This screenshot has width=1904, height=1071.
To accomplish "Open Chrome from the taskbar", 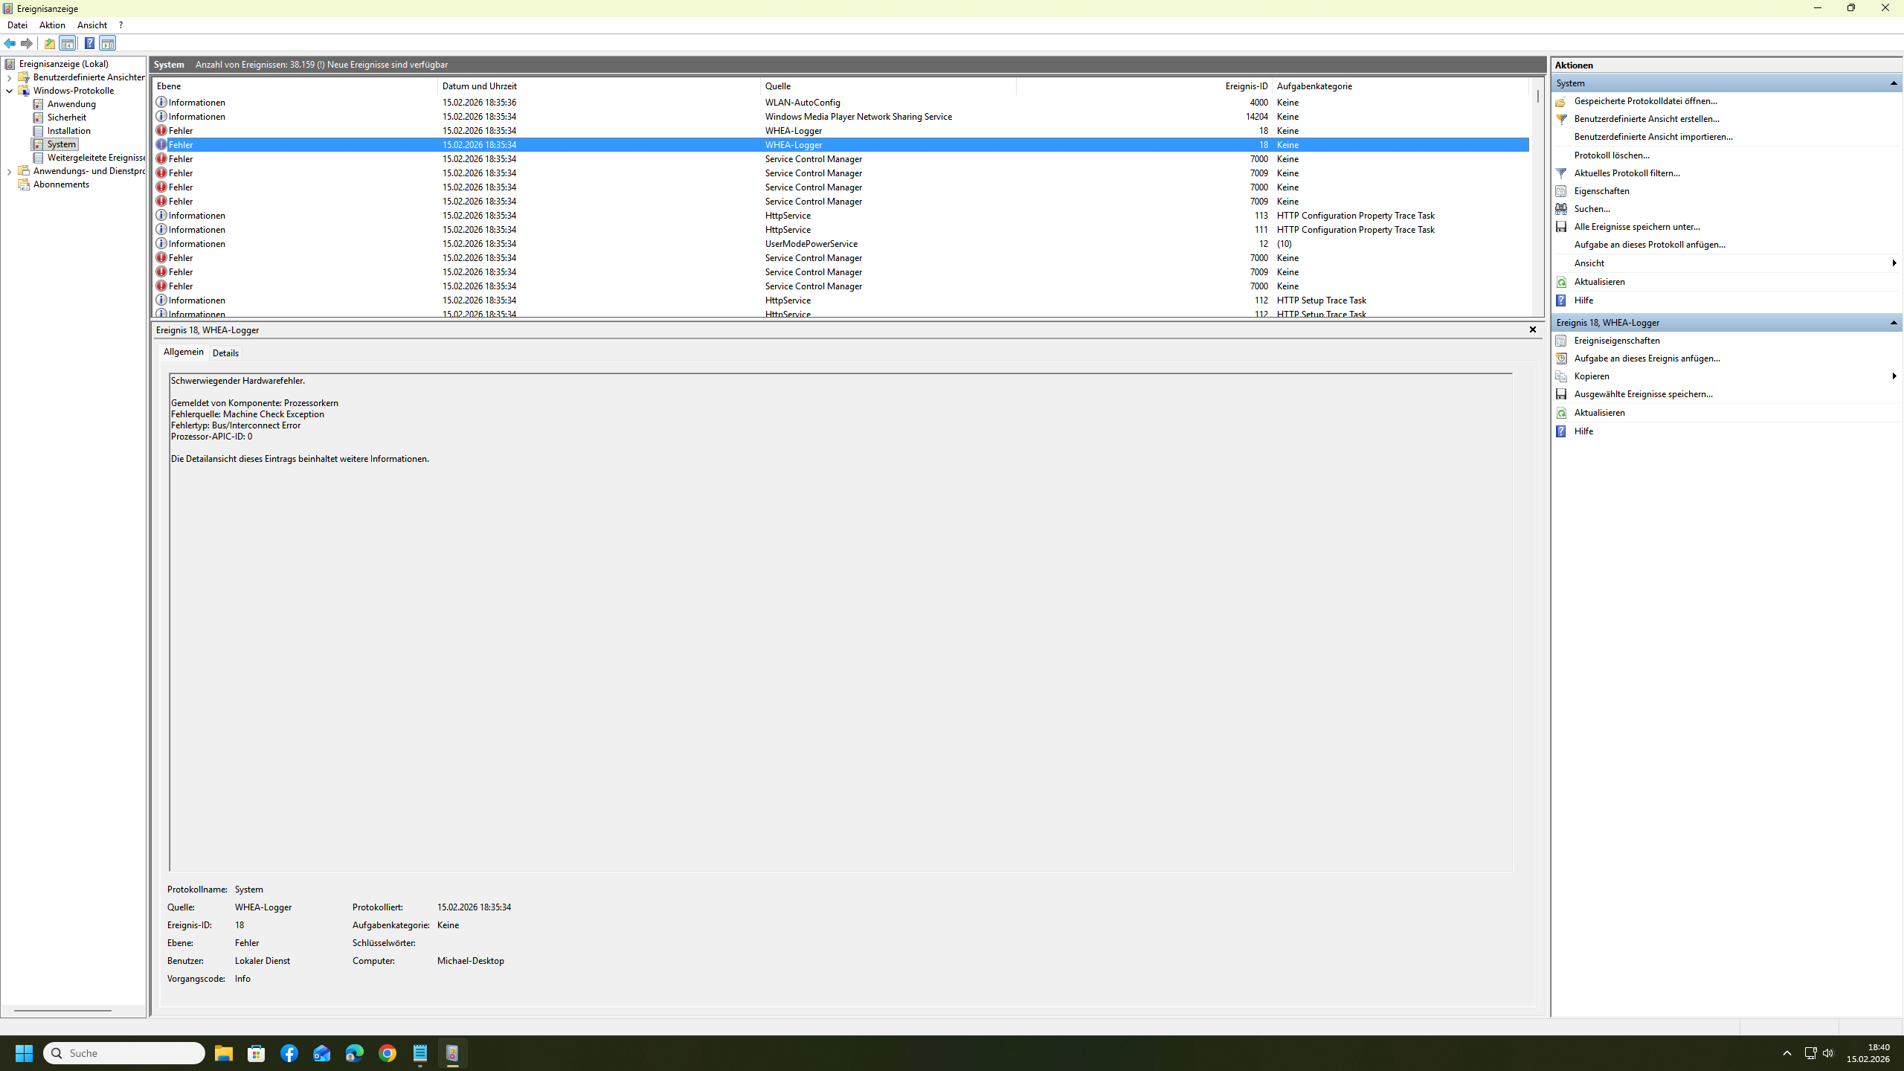I will coord(387,1053).
